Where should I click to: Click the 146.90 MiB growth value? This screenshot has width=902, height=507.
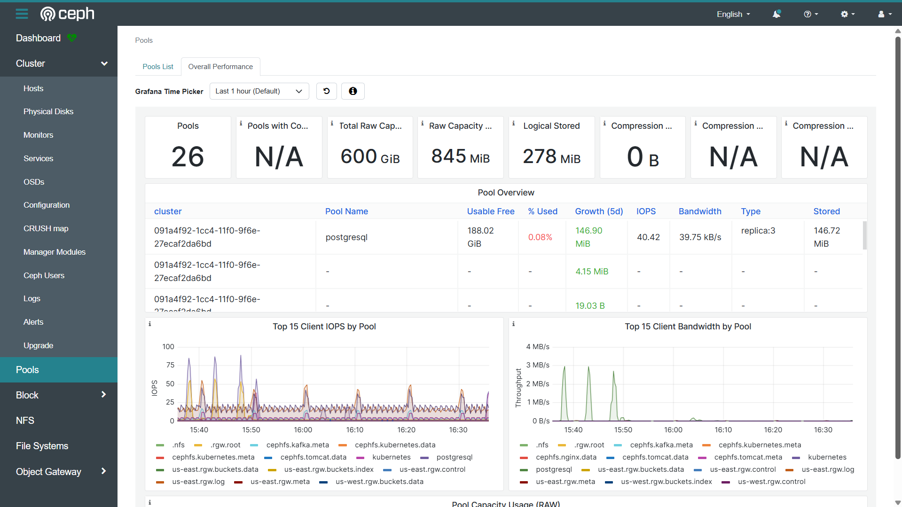pyautogui.click(x=588, y=237)
